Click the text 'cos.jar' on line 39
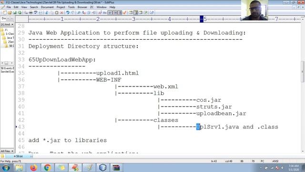The height and width of the screenshot is (172, 305). [x=209, y=100]
